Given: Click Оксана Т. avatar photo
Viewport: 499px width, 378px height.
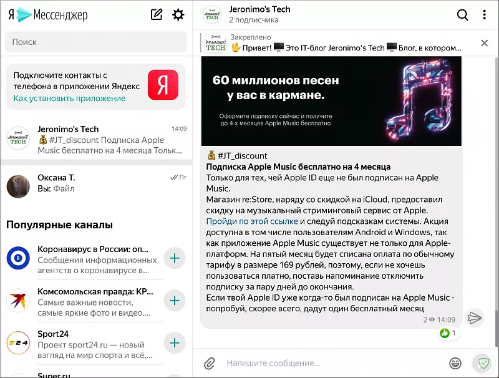Looking at the screenshot, I should pyautogui.click(x=18, y=187).
